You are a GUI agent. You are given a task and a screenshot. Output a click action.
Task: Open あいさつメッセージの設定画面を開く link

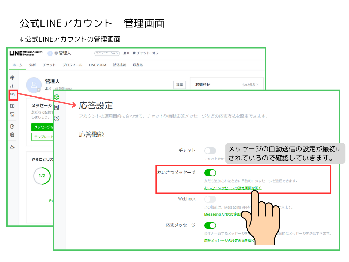233,188
